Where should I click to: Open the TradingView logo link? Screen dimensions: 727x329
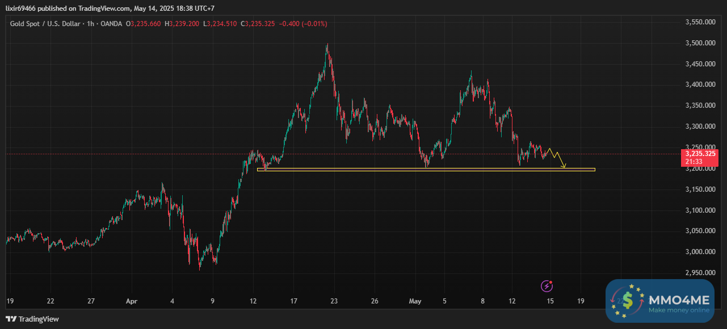click(x=32, y=319)
